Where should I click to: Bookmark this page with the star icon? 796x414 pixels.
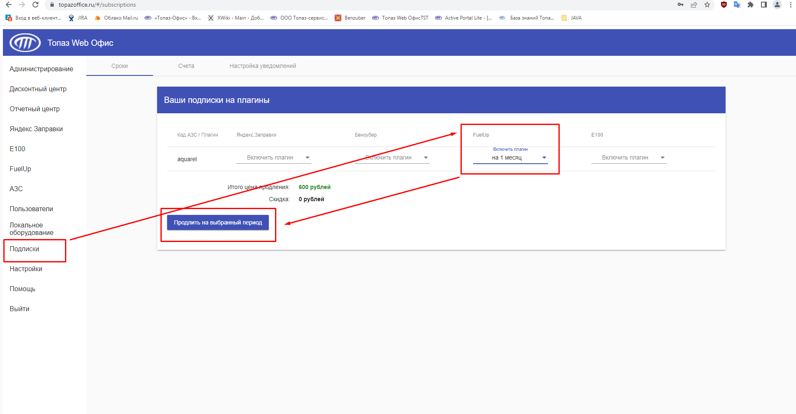(x=707, y=5)
